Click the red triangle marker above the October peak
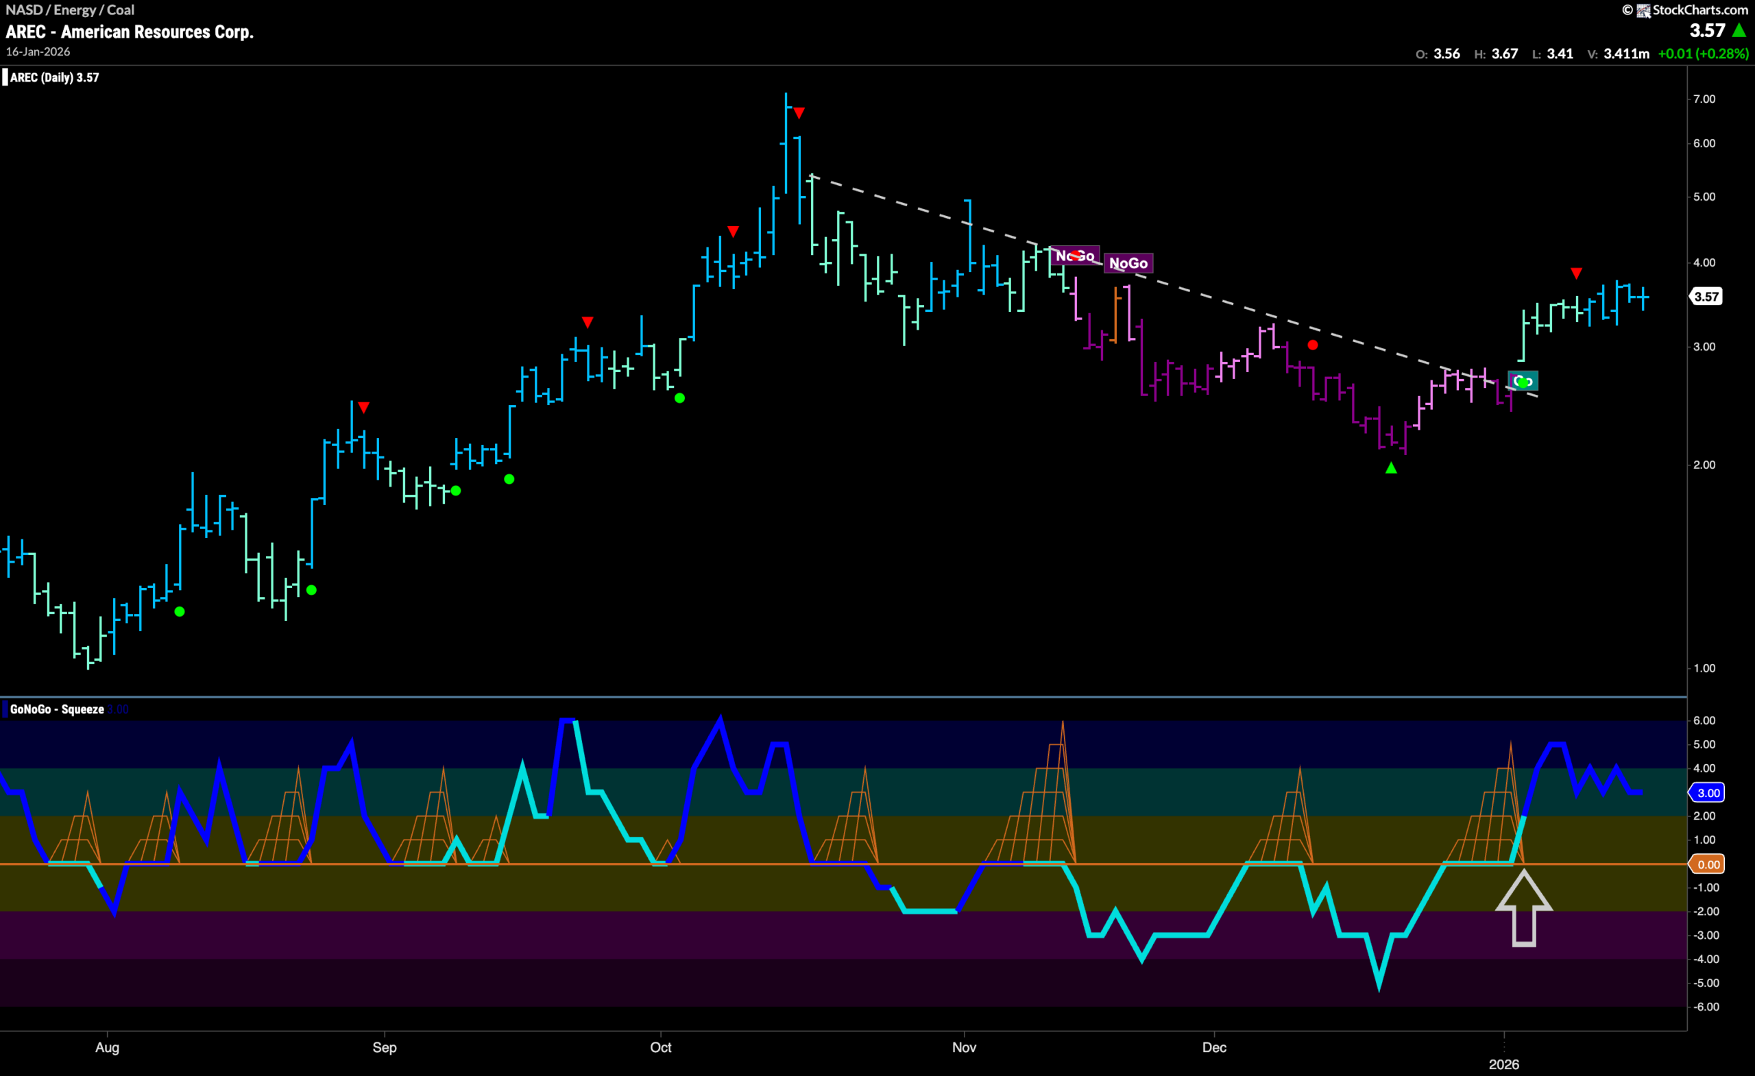1755x1076 pixels. [x=799, y=113]
